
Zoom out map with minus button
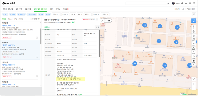(x=193, y=88)
